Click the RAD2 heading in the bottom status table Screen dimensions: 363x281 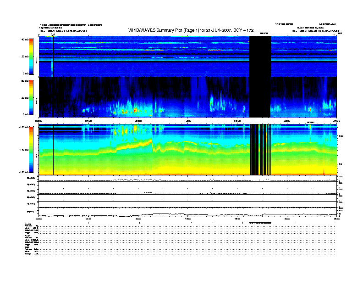coord(27,225)
